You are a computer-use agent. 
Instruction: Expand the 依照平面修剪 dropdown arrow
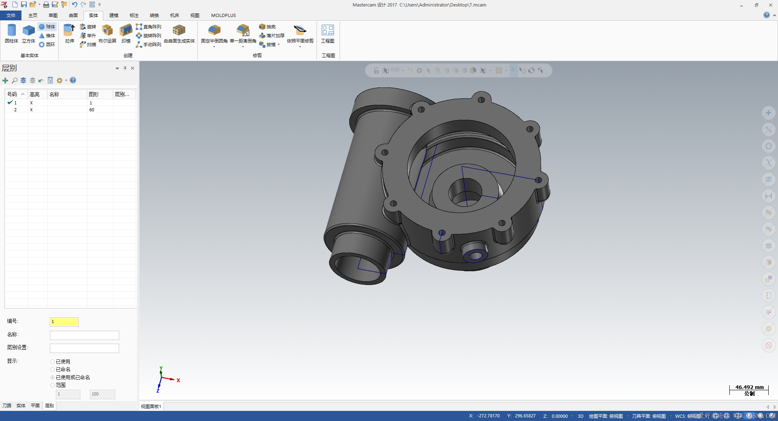[300, 47]
